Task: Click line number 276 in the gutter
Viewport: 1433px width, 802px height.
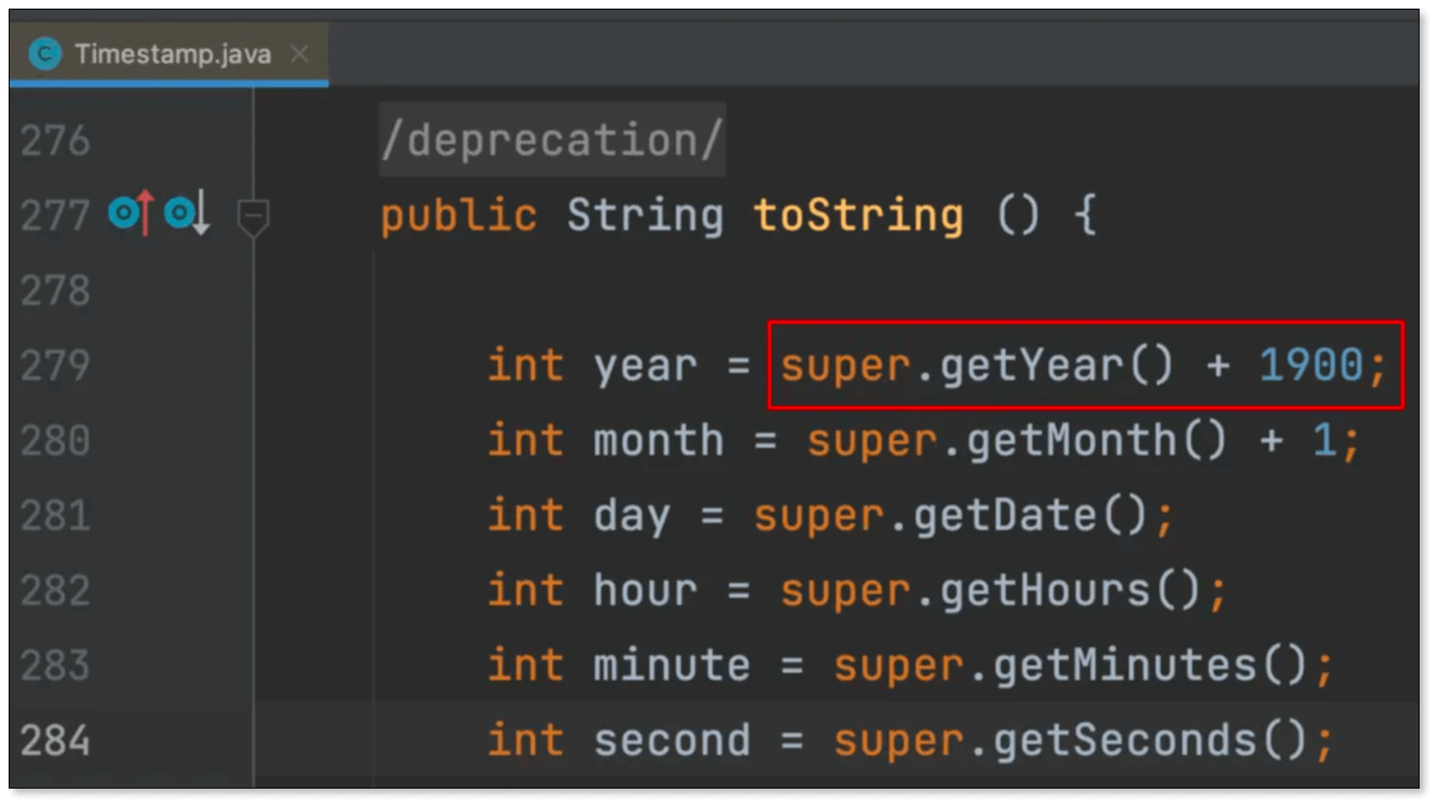Action: point(56,141)
